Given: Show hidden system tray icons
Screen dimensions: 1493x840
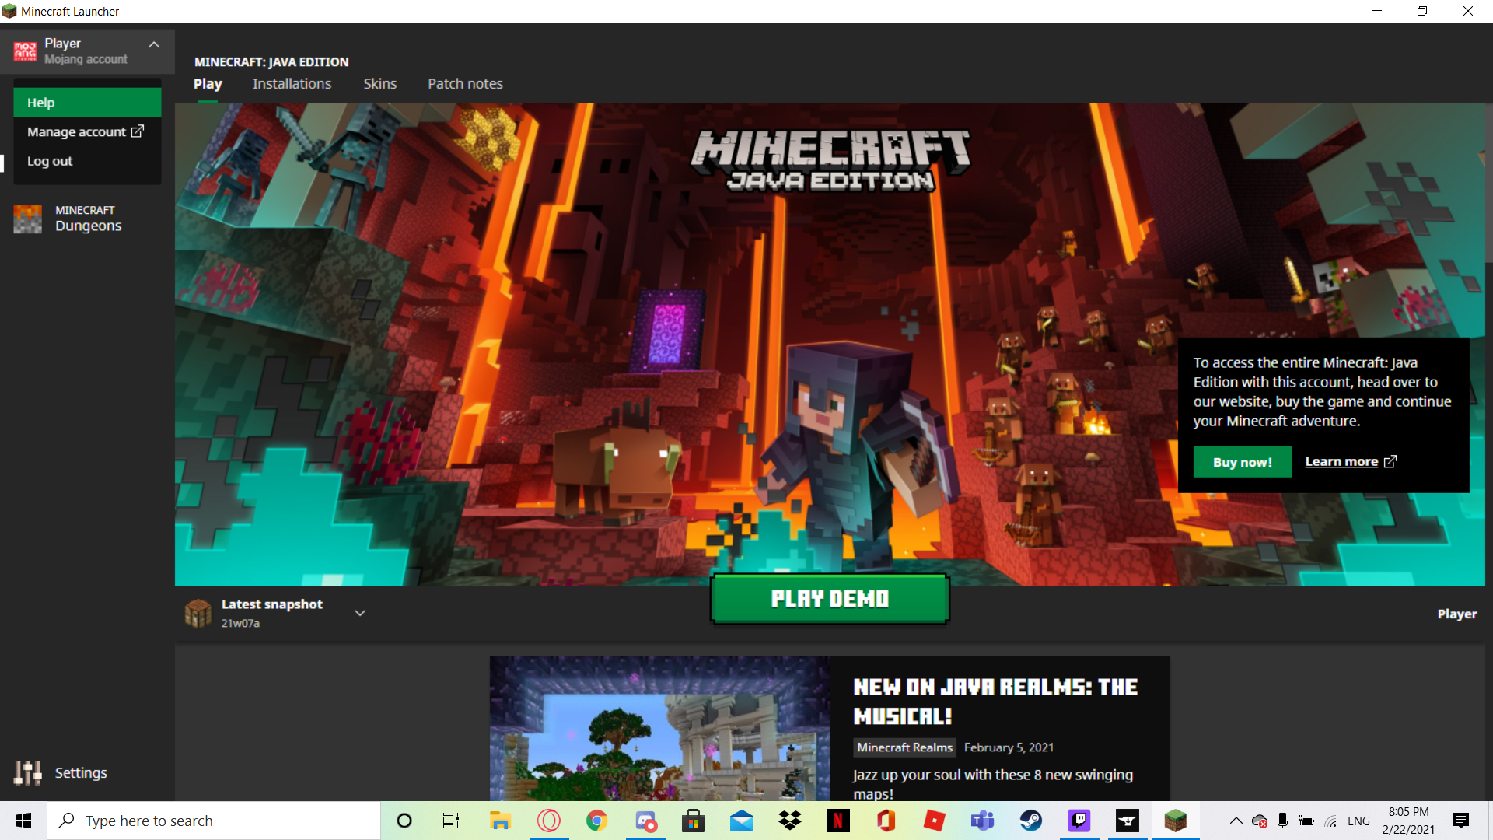Looking at the screenshot, I should point(1235,821).
